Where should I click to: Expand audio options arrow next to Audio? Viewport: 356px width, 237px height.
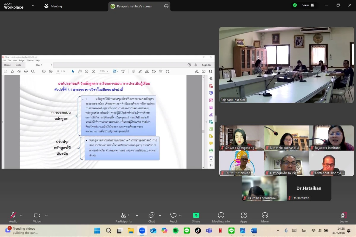[21, 215]
